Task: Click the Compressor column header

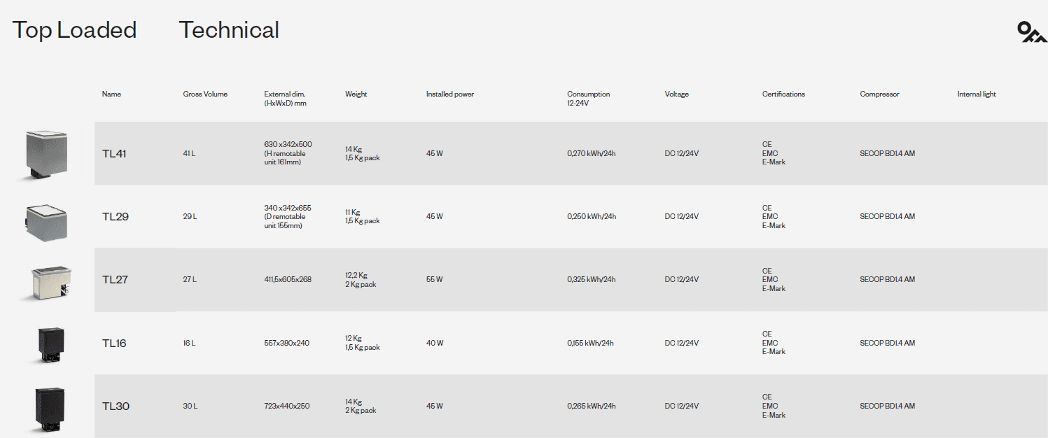Action: [x=879, y=94]
